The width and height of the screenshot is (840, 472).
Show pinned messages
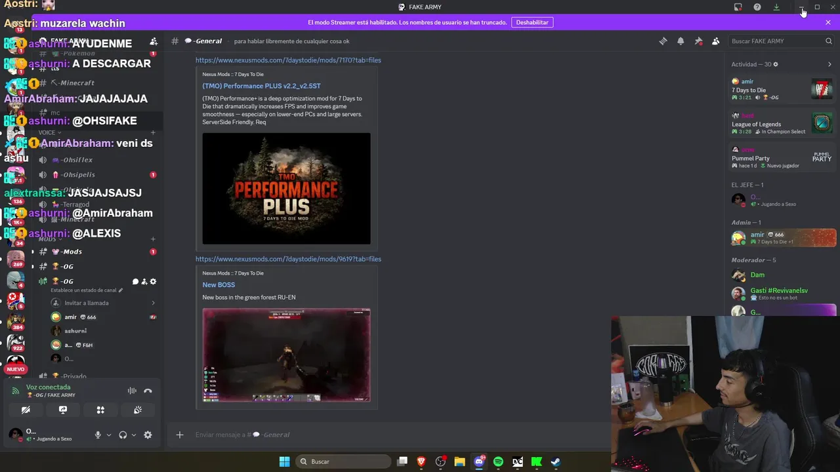pos(698,41)
